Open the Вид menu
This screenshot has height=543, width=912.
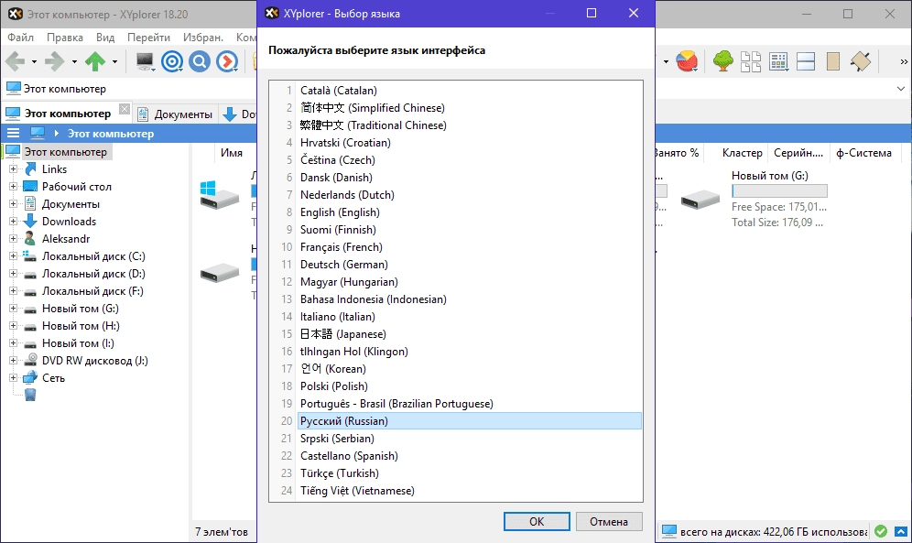click(105, 38)
